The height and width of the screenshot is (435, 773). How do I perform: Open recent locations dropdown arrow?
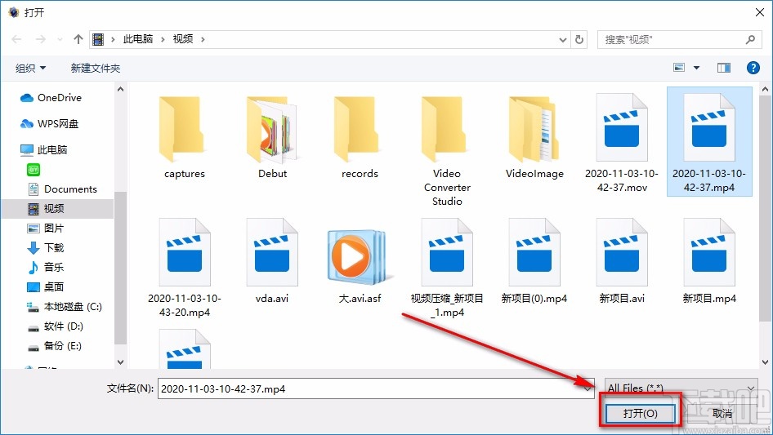(60, 39)
